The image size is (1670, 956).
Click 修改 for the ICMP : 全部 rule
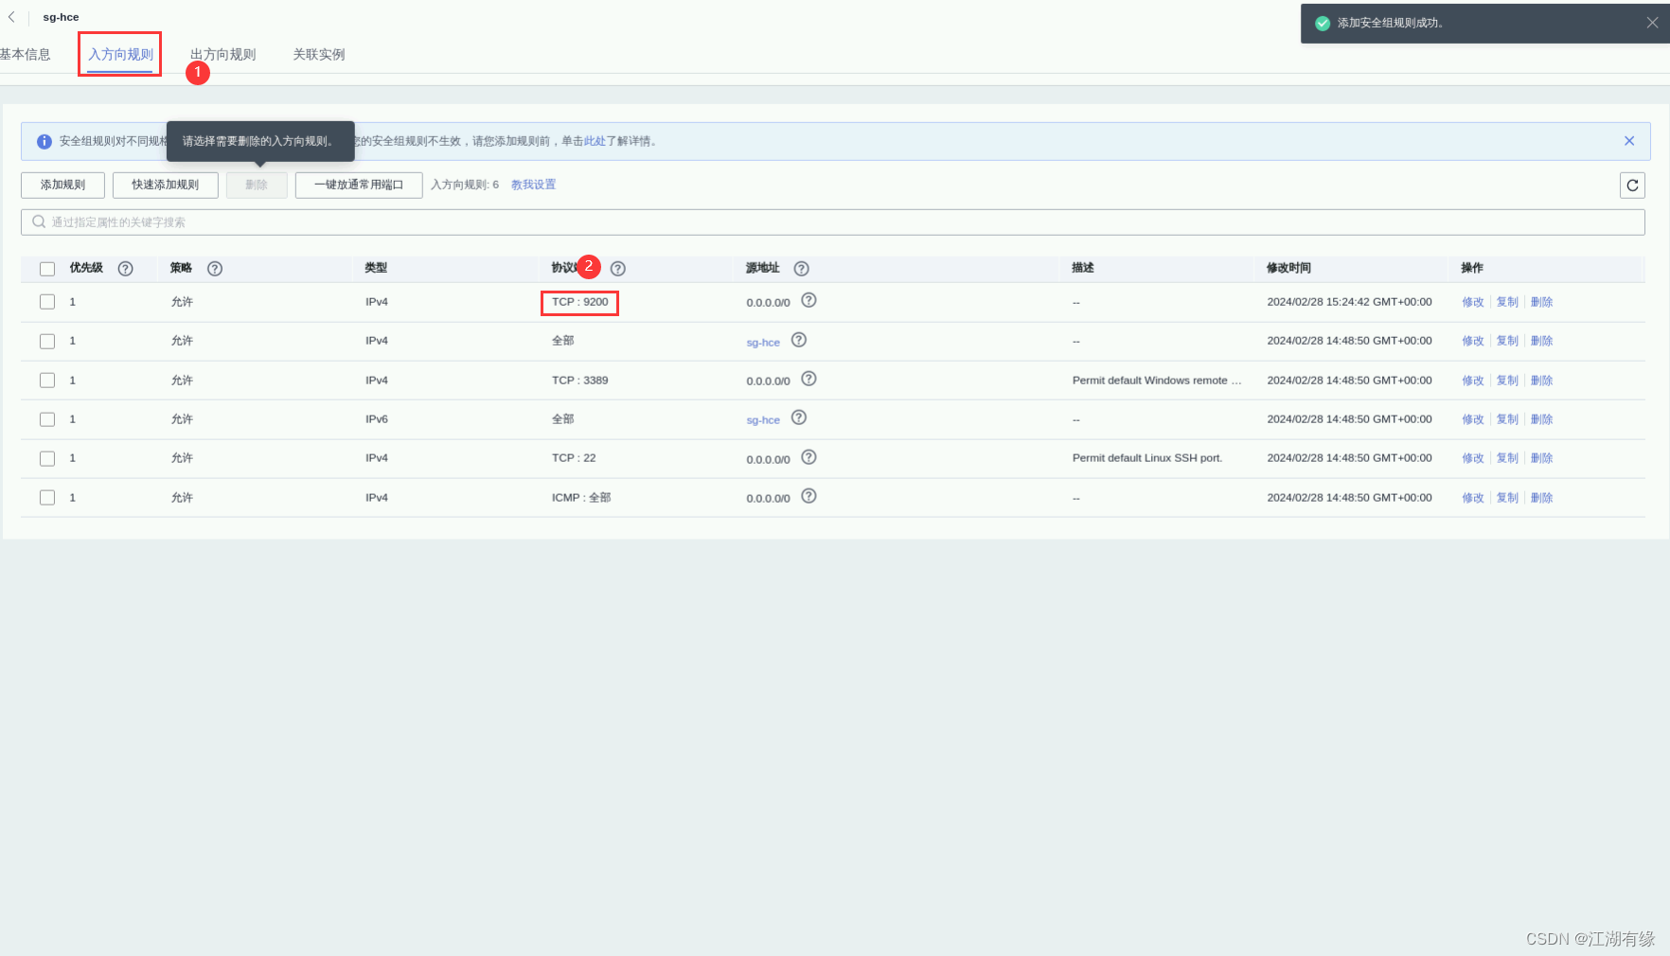(x=1473, y=498)
